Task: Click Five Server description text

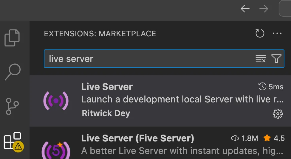Action: coord(182,151)
